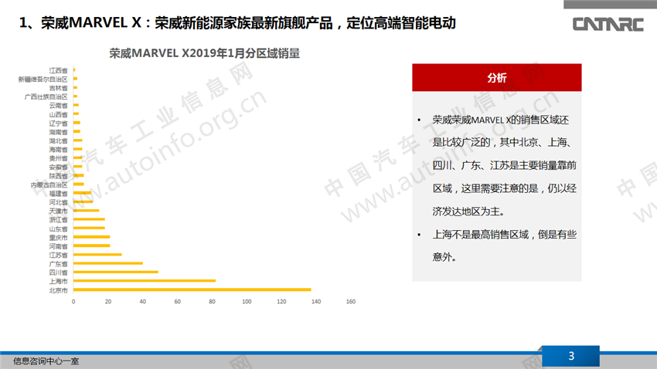Click the 重庆市 axis label
Viewport: 657px width, 369px height.
pos(58,238)
